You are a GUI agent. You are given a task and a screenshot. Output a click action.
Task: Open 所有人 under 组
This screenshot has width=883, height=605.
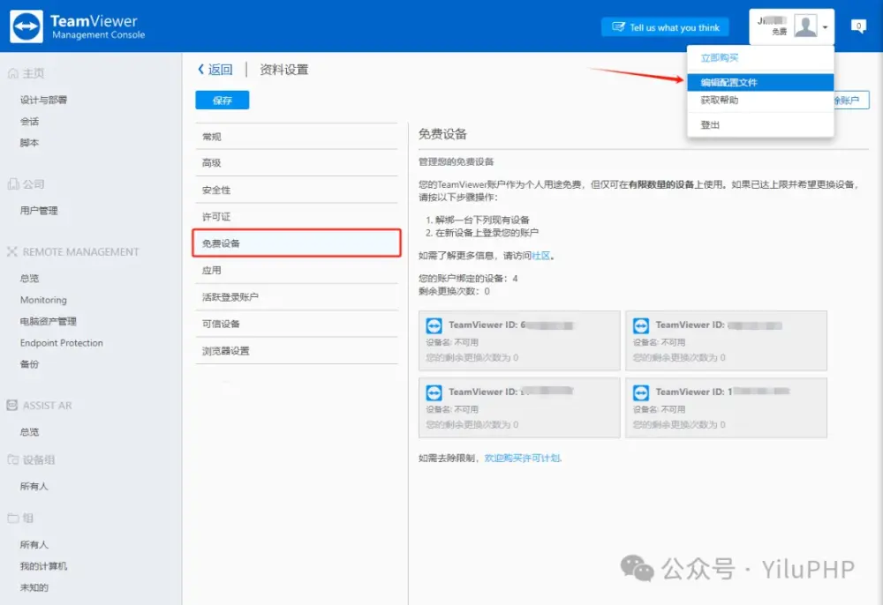coord(34,544)
